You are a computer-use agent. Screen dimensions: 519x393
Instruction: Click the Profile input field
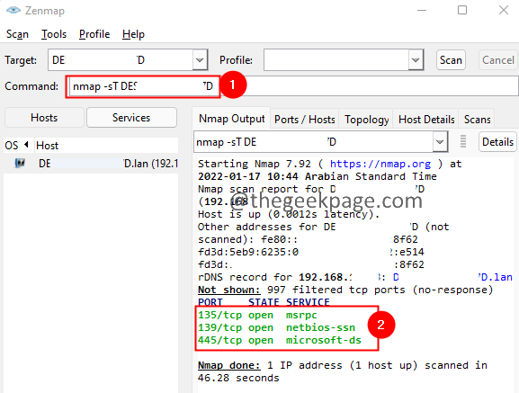click(336, 60)
